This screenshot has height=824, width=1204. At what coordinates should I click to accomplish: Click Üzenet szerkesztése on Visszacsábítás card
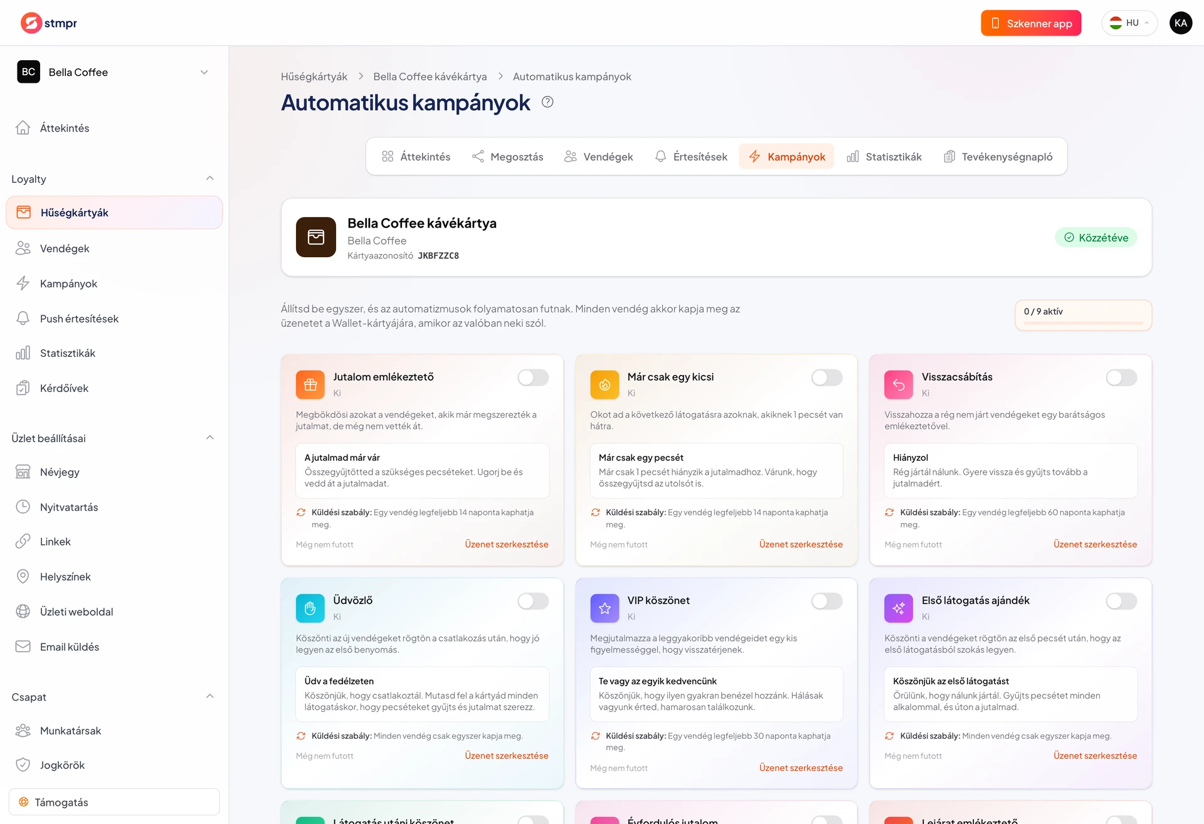[1095, 544]
